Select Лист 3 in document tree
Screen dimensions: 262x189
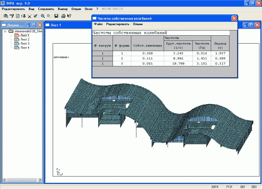(x=25, y=43)
